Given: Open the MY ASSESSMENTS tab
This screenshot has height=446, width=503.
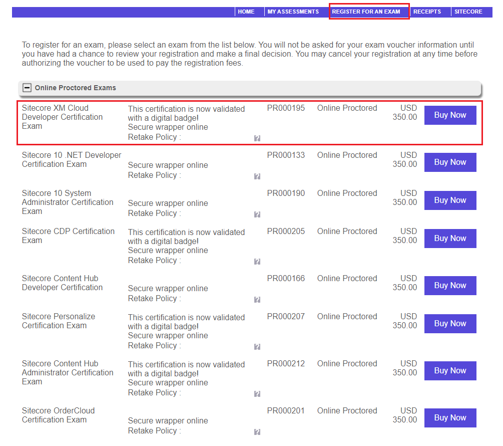Looking at the screenshot, I should point(293,11).
